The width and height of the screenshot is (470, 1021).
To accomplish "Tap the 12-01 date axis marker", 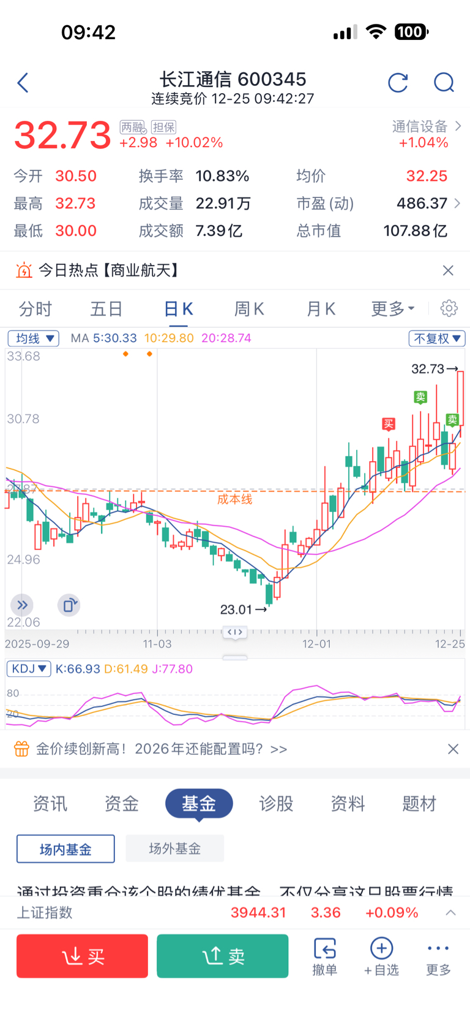I will pos(316,644).
